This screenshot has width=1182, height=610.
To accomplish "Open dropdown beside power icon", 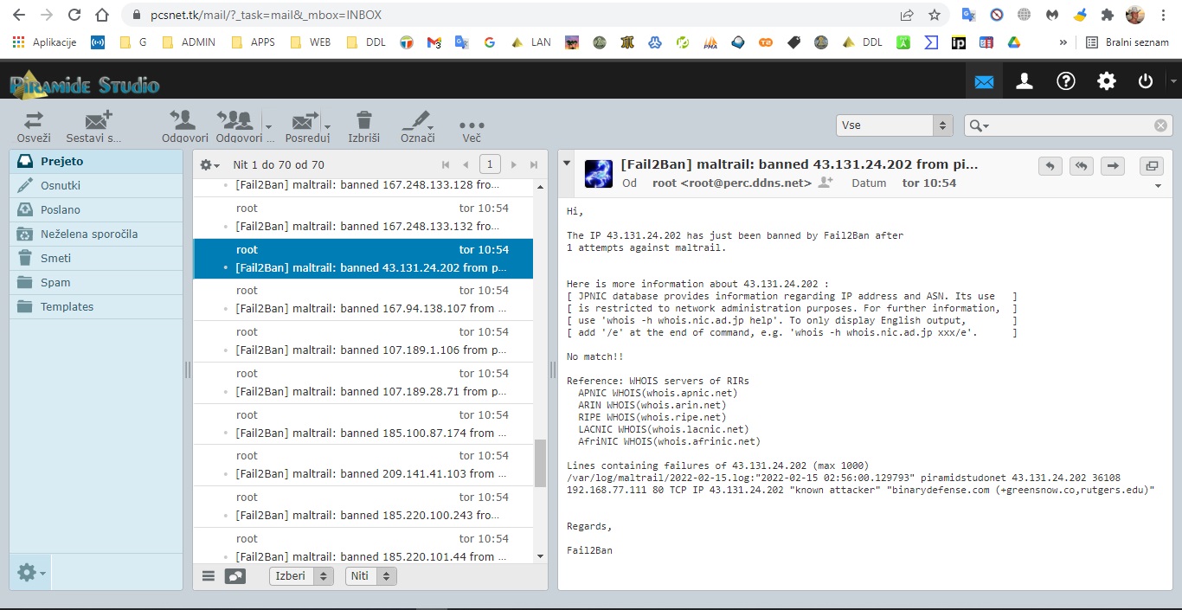I will 1172,81.
